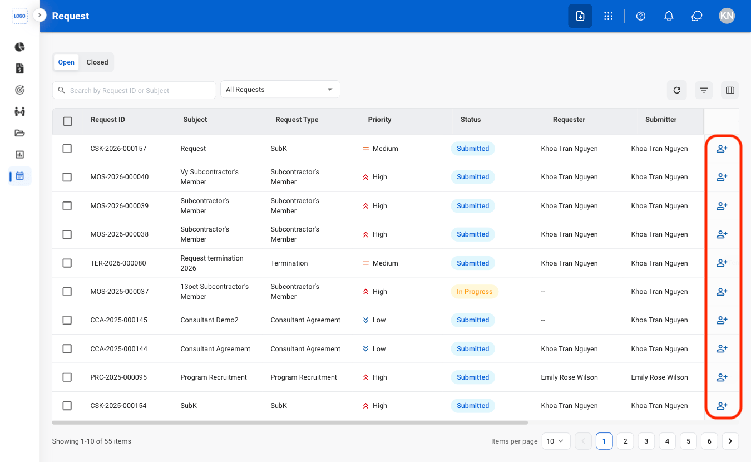Open the filter icon above the table
Image resolution: width=751 pixels, height=462 pixels.
click(x=704, y=90)
